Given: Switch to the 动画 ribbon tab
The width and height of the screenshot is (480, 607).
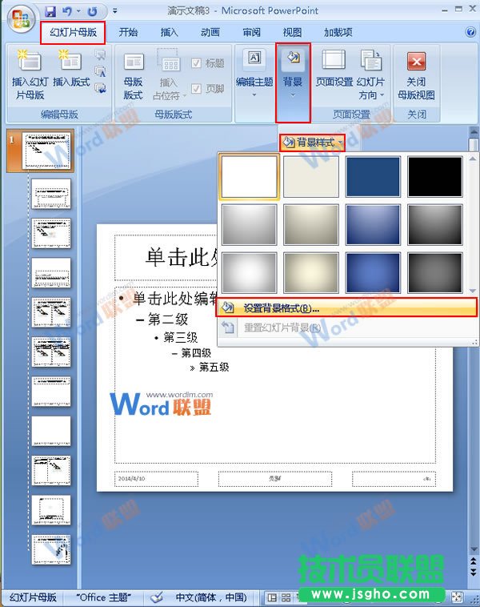Looking at the screenshot, I should [x=210, y=33].
